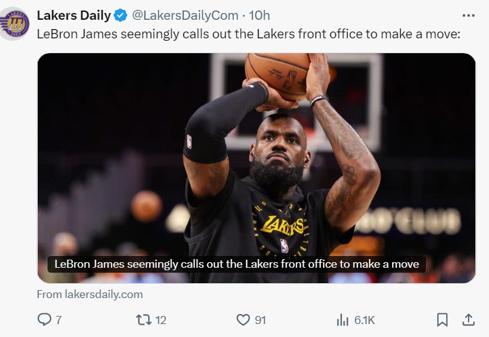Click the repost count of 12
Image resolution: width=489 pixels, height=337 pixels.
161,320
